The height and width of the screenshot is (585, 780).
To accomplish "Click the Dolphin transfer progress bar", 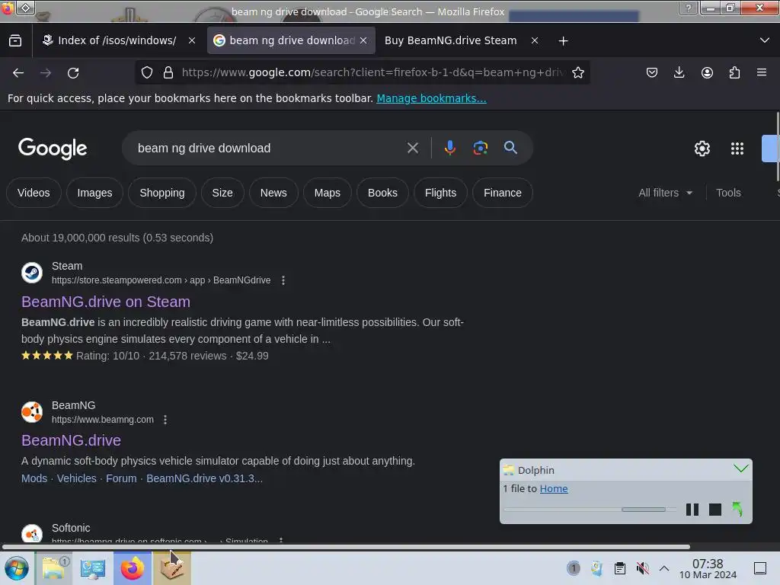I will pyautogui.click(x=590, y=510).
